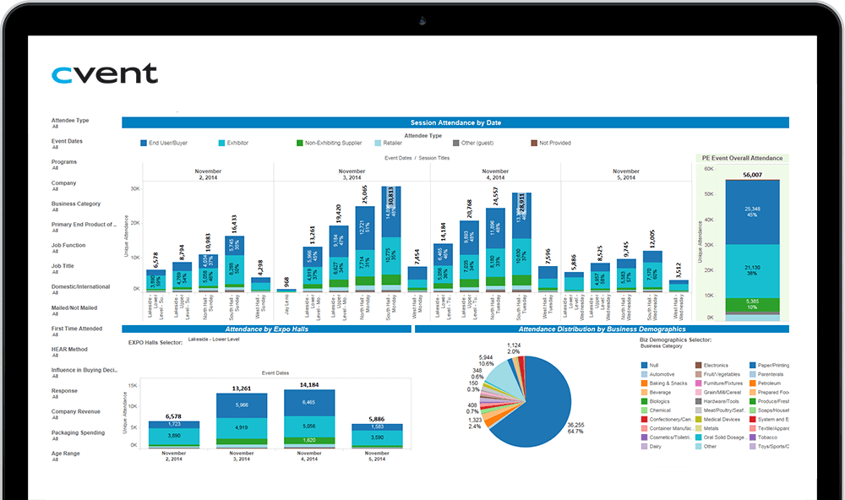Select the Baking & Snacks legend square
Image resolution: width=845 pixels, height=500 pixels.
[644, 383]
